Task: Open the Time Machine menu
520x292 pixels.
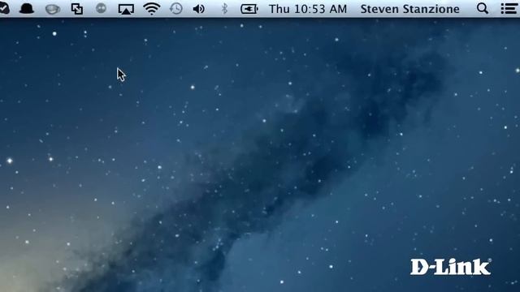Action: pos(175,9)
